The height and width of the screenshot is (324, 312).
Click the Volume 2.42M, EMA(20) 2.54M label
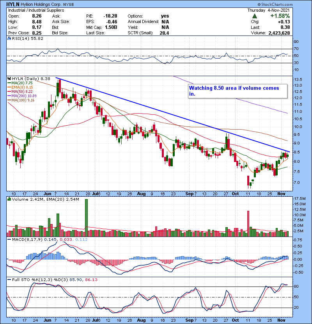(45, 199)
